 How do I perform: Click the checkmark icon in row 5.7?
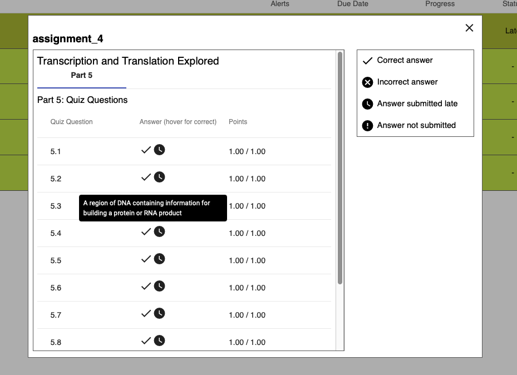coord(146,314)
